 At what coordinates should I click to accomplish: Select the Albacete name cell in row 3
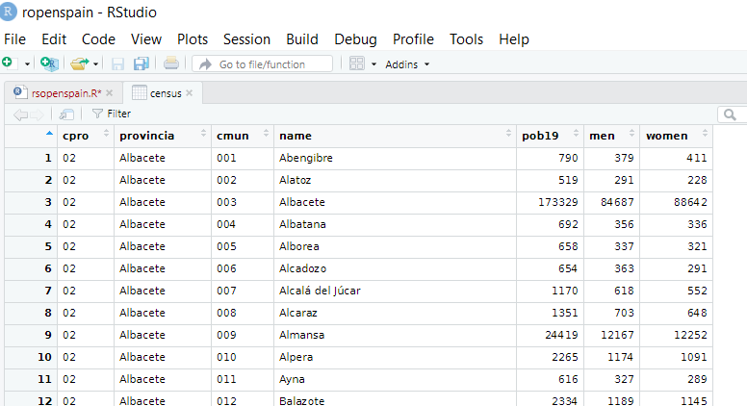302,202
